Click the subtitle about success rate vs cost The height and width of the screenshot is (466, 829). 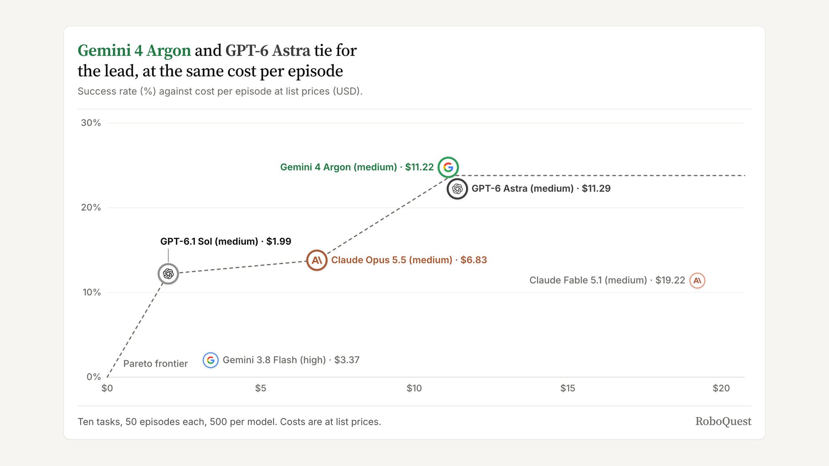point(220,91)
